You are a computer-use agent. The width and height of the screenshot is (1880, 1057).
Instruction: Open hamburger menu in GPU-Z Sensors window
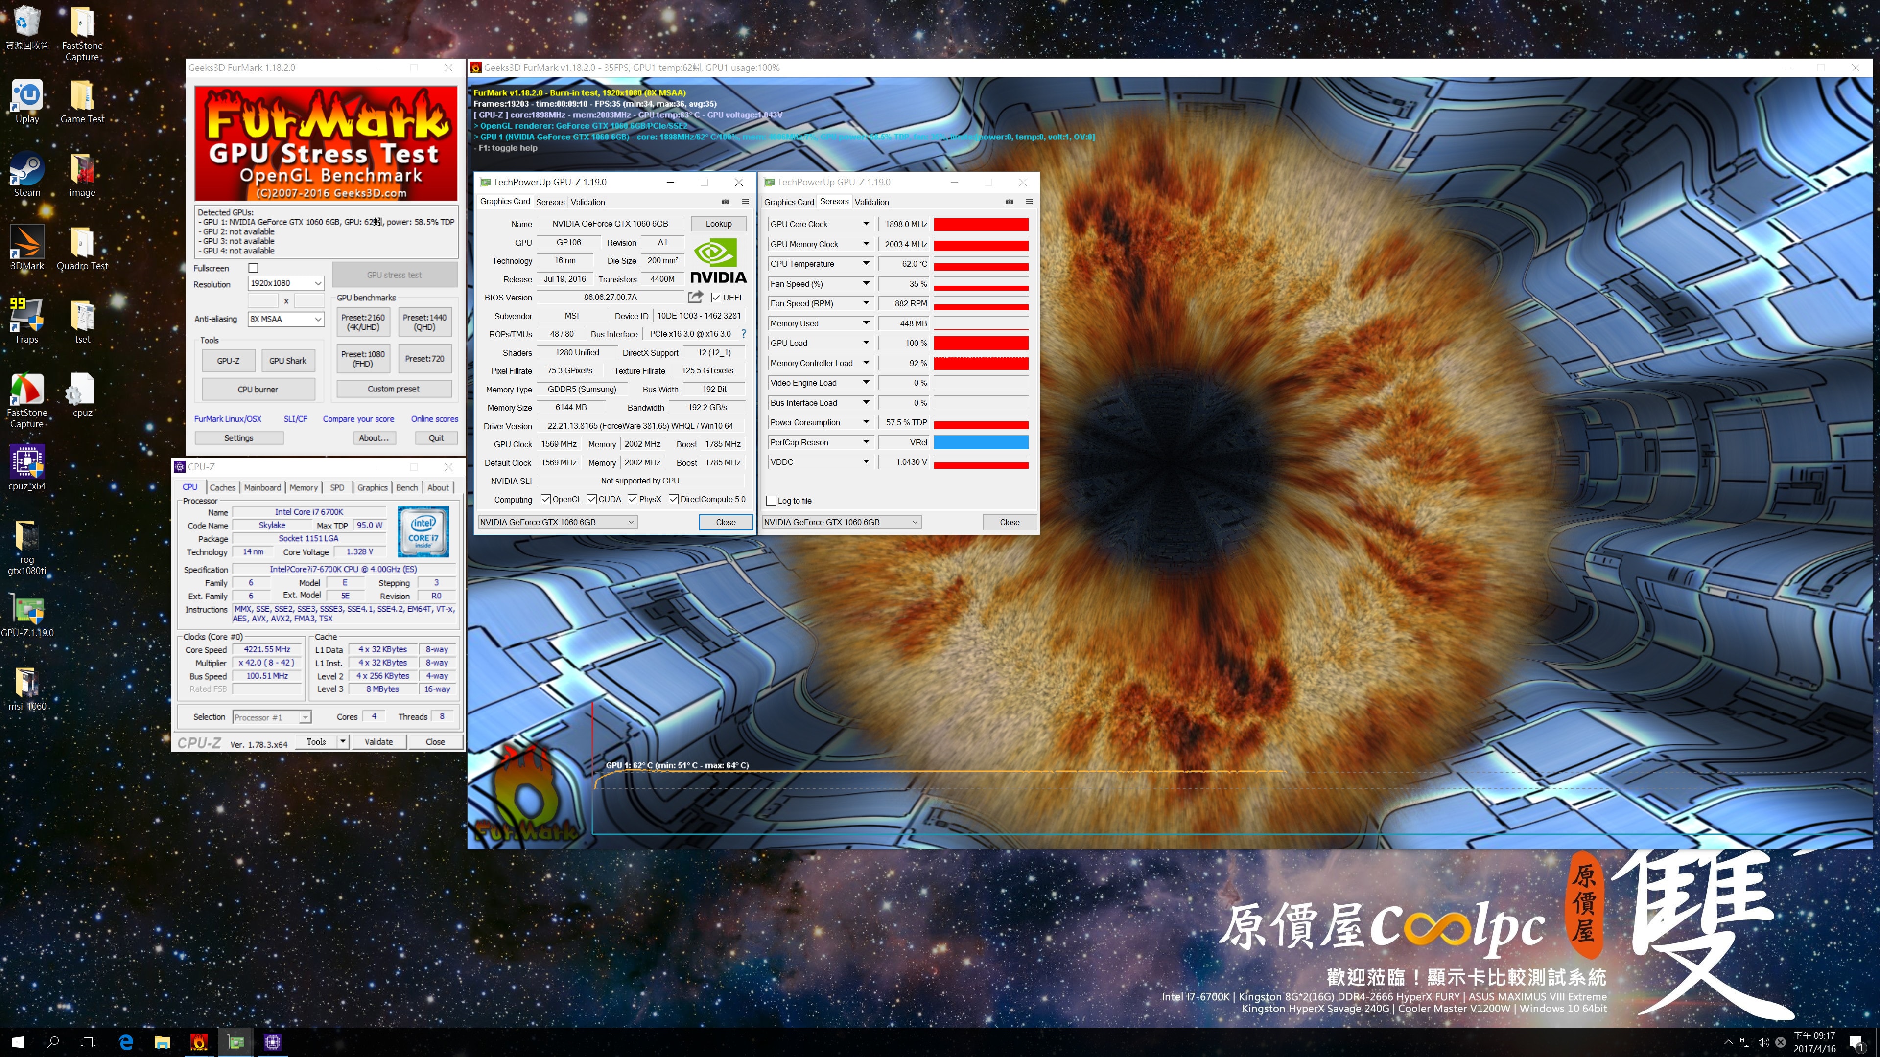pyautogui.click(x=1029, y=201)
